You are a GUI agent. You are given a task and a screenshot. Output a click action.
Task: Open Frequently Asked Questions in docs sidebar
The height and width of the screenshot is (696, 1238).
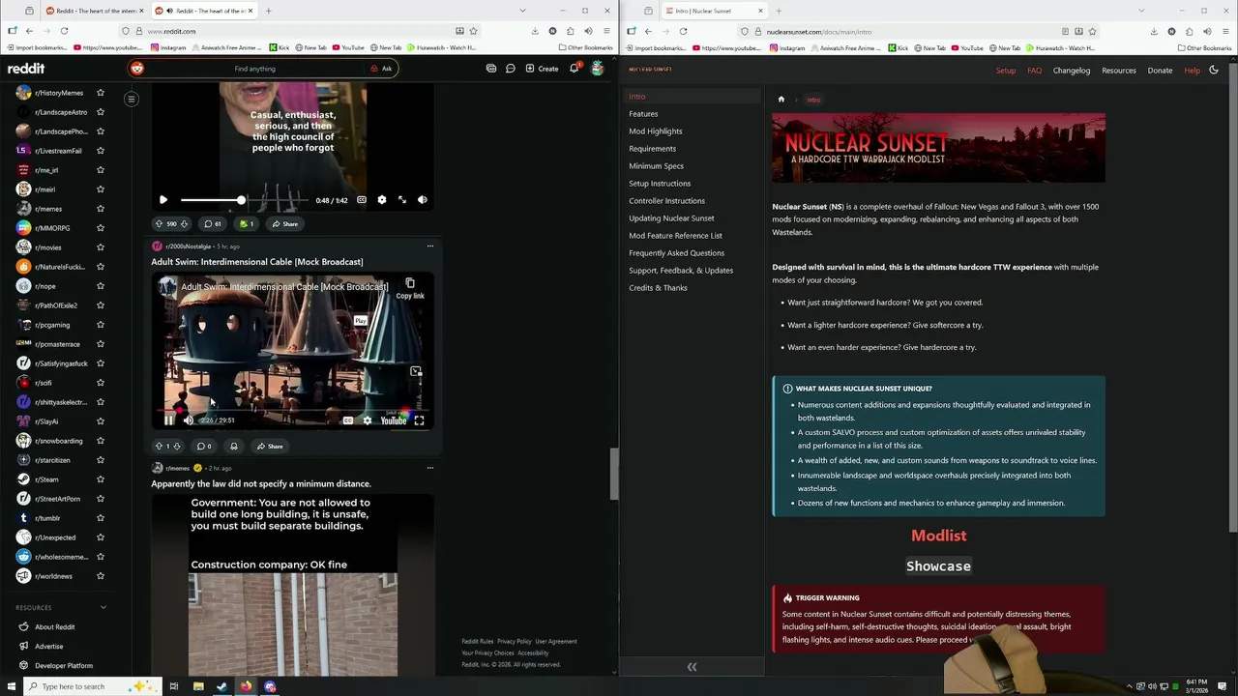coord(676,253)
